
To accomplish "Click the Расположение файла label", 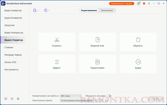I will (42, 100).
